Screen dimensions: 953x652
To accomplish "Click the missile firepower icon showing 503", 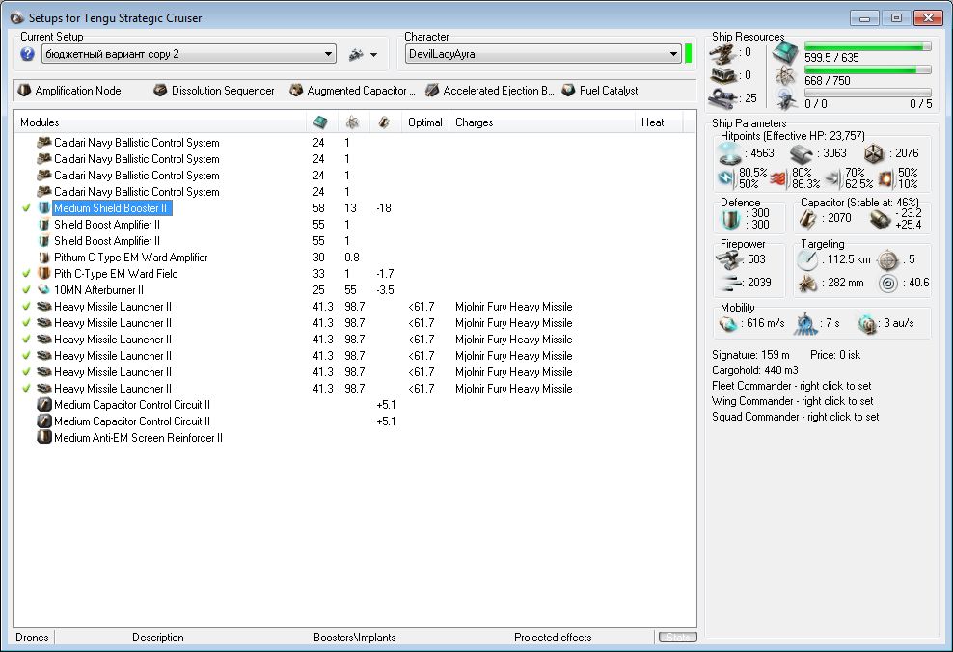I will 729,260.
